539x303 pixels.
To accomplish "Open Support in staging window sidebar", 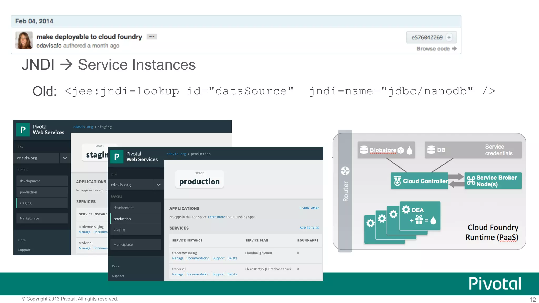I will pos(24,250).
